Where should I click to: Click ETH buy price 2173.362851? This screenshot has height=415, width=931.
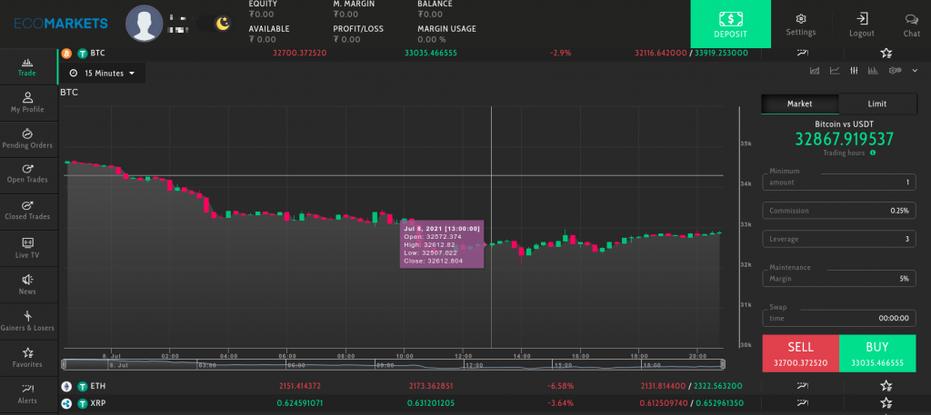click(x=430, y=386)
